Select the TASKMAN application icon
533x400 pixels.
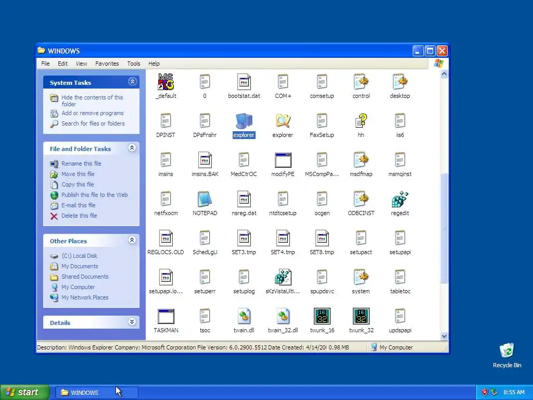click(x=166, y=316)
